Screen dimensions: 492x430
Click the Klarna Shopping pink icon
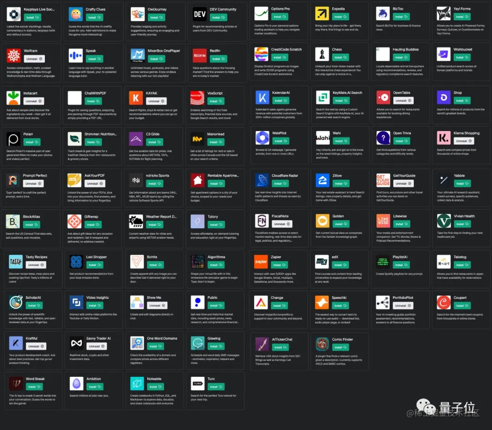(x=443, y=138)
